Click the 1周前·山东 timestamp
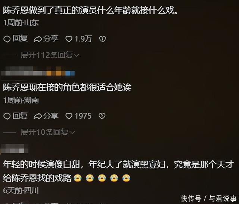This screenshot has width=239, height=204. (21, 23)
